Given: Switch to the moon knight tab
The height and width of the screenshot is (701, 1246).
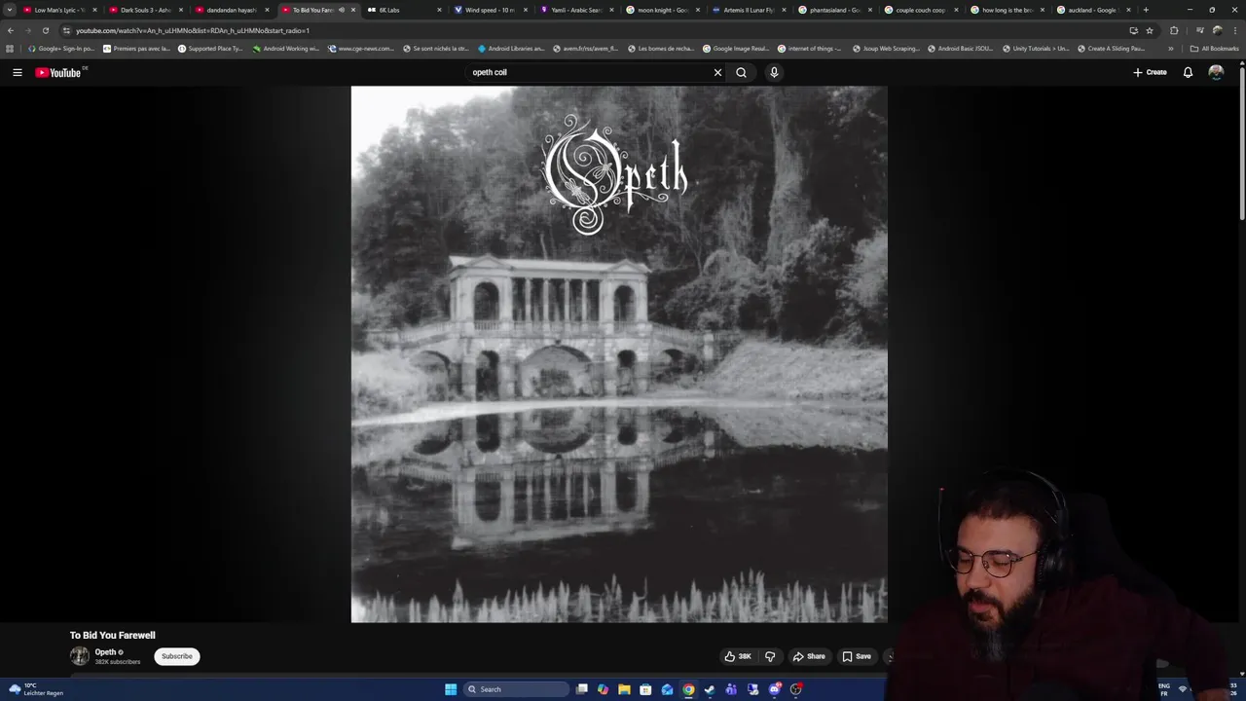Looking at the screenshot, I should tap(662, 10).
